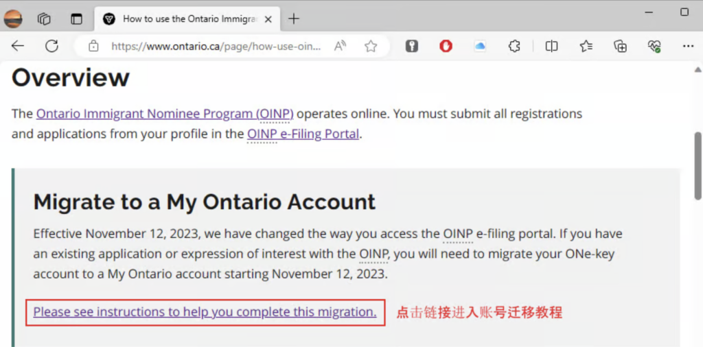Open the Ontario Immigrant Nominee Program link
703x347 pixels.
tap(165, 114)
